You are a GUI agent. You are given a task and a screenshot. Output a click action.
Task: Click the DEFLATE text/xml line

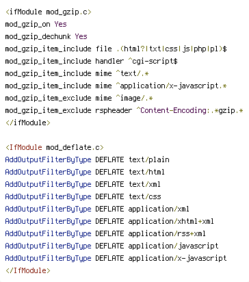pyautogui.click(x=83, y=184)
